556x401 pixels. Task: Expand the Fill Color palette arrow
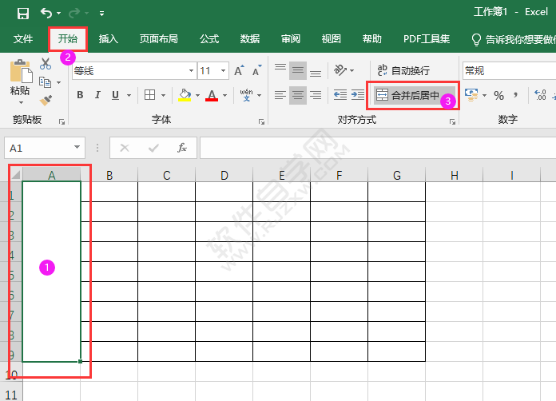tap(197, 95)
